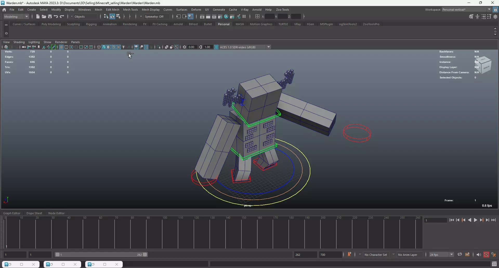Click the Undo arrow icon
The width and height of the screenshot is (499, 268).
pos(56,16)
